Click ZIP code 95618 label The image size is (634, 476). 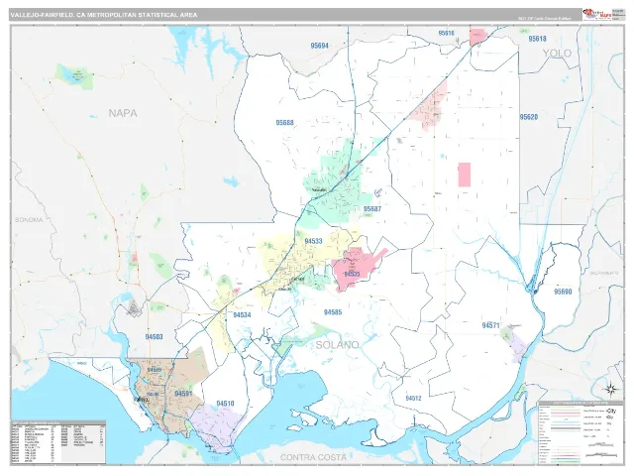point(537,39)
